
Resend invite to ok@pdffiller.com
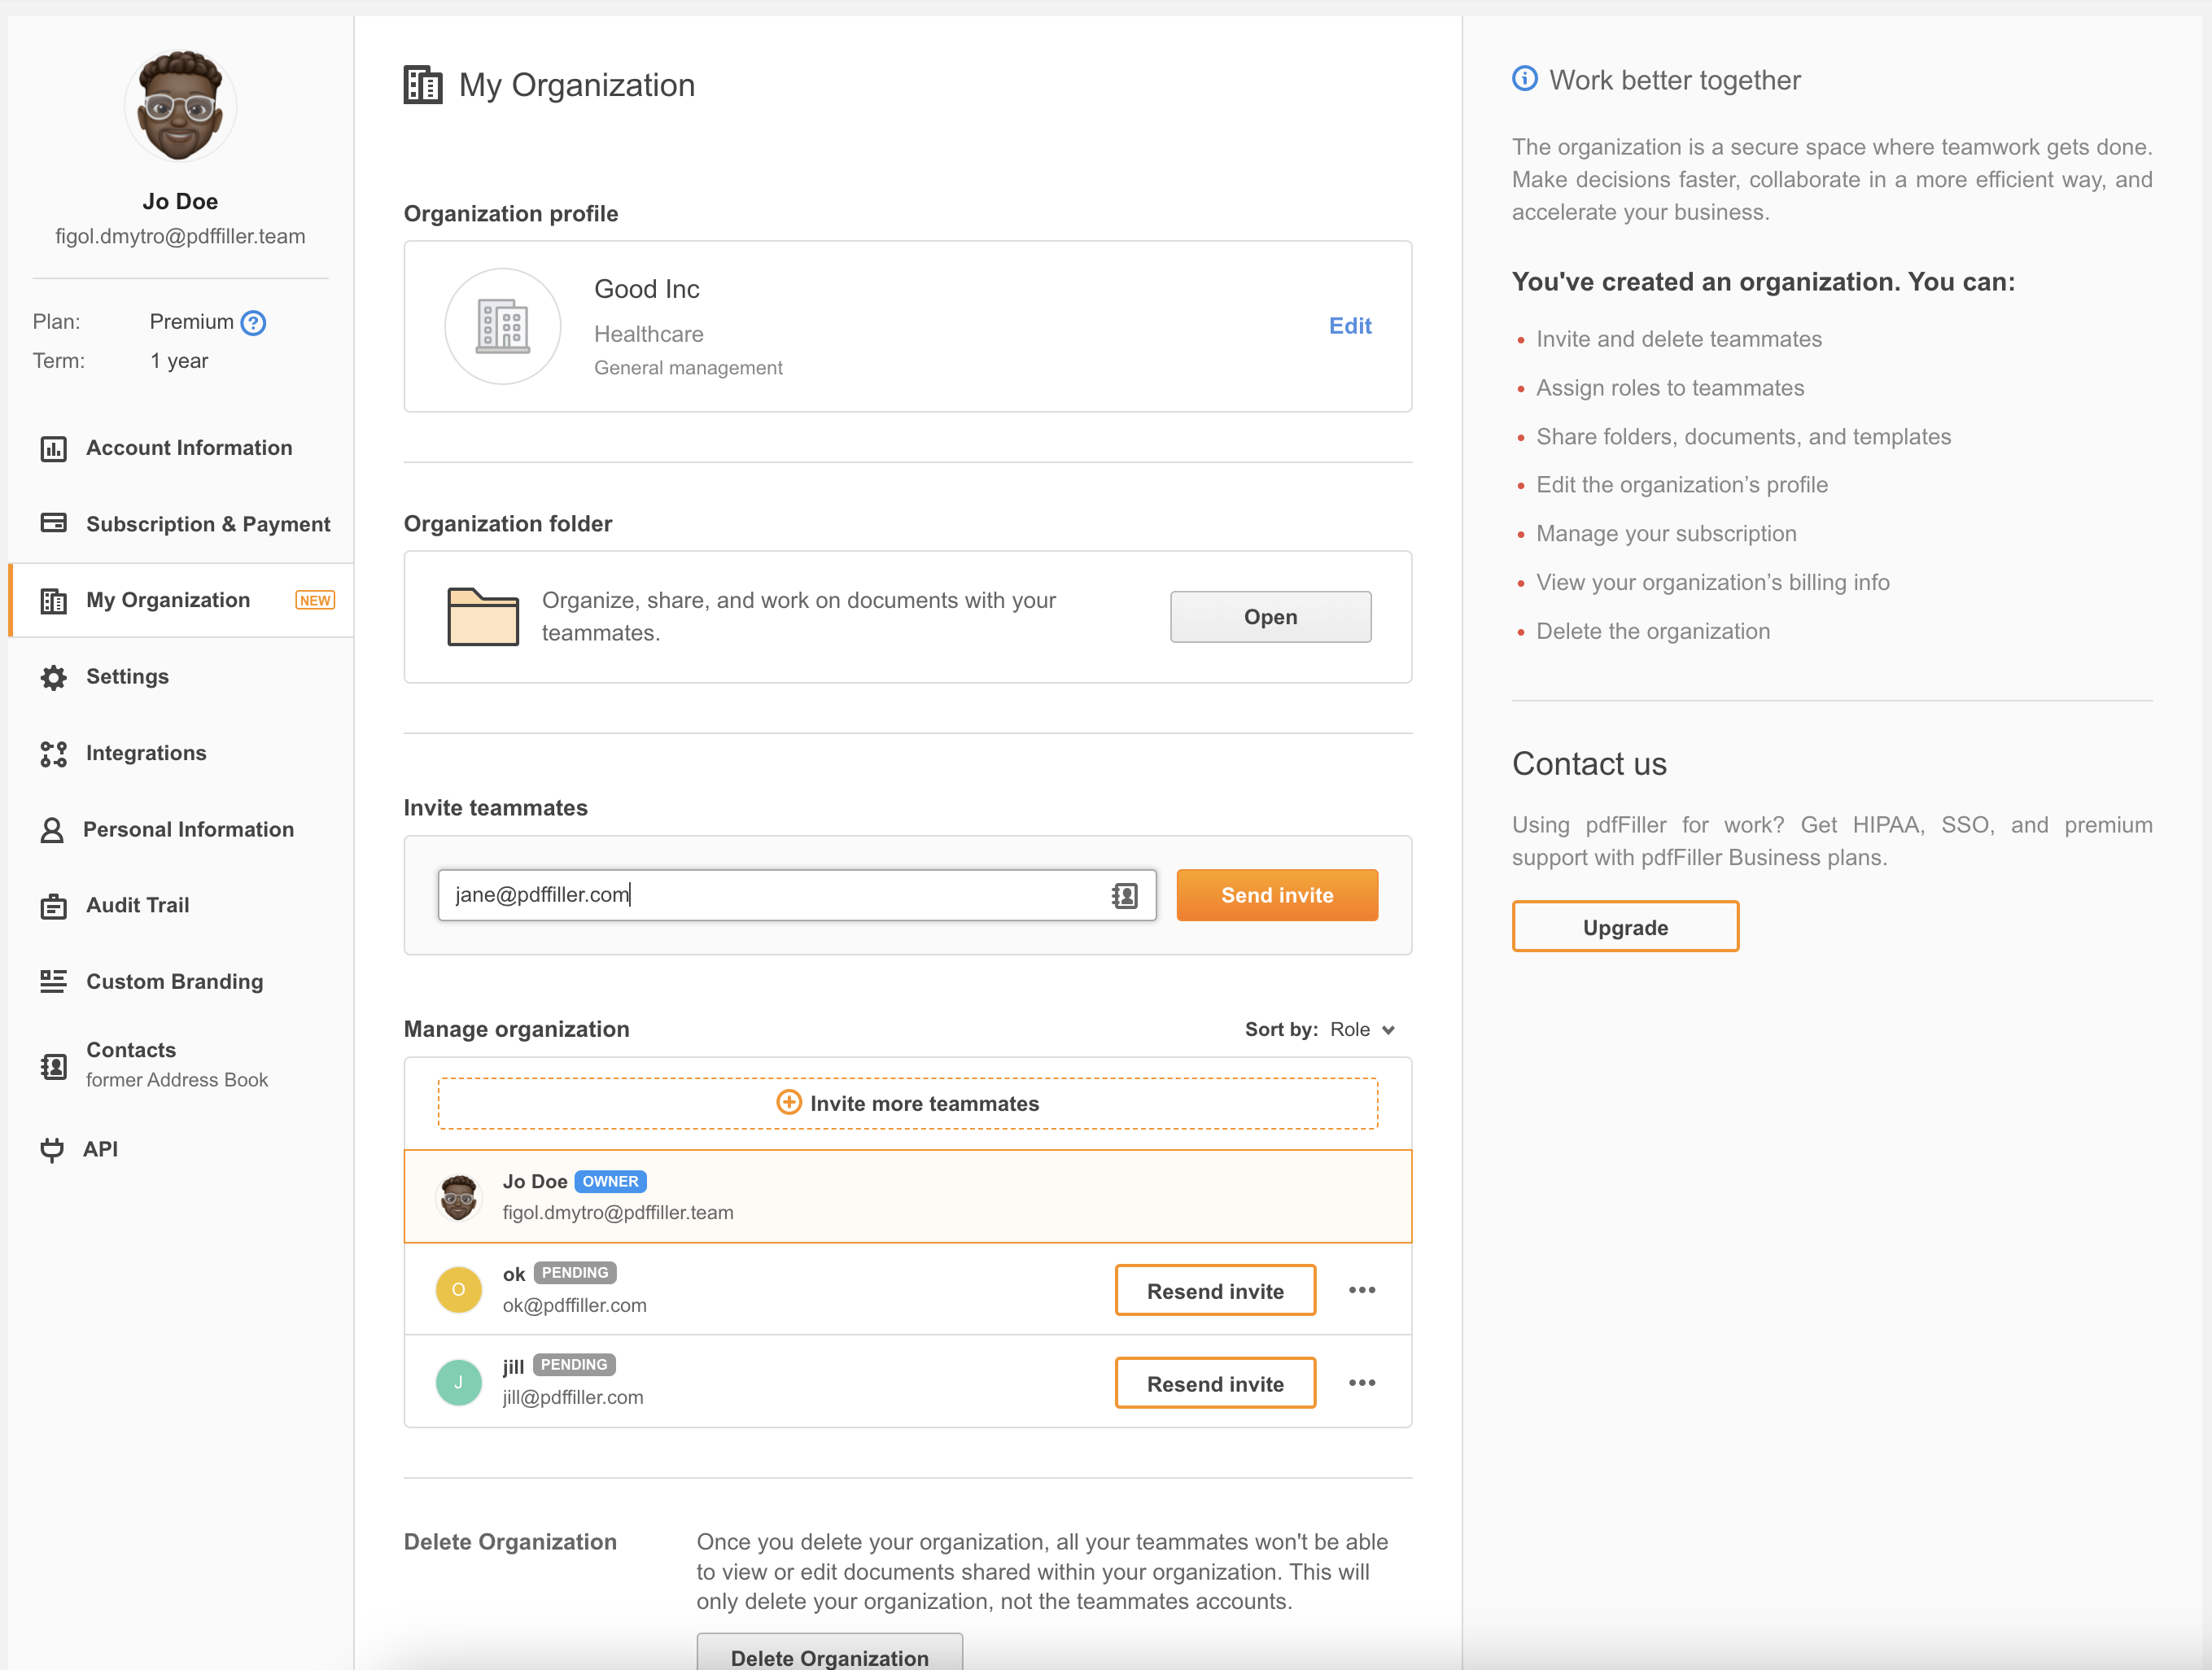click(x=1215, y=1291)
